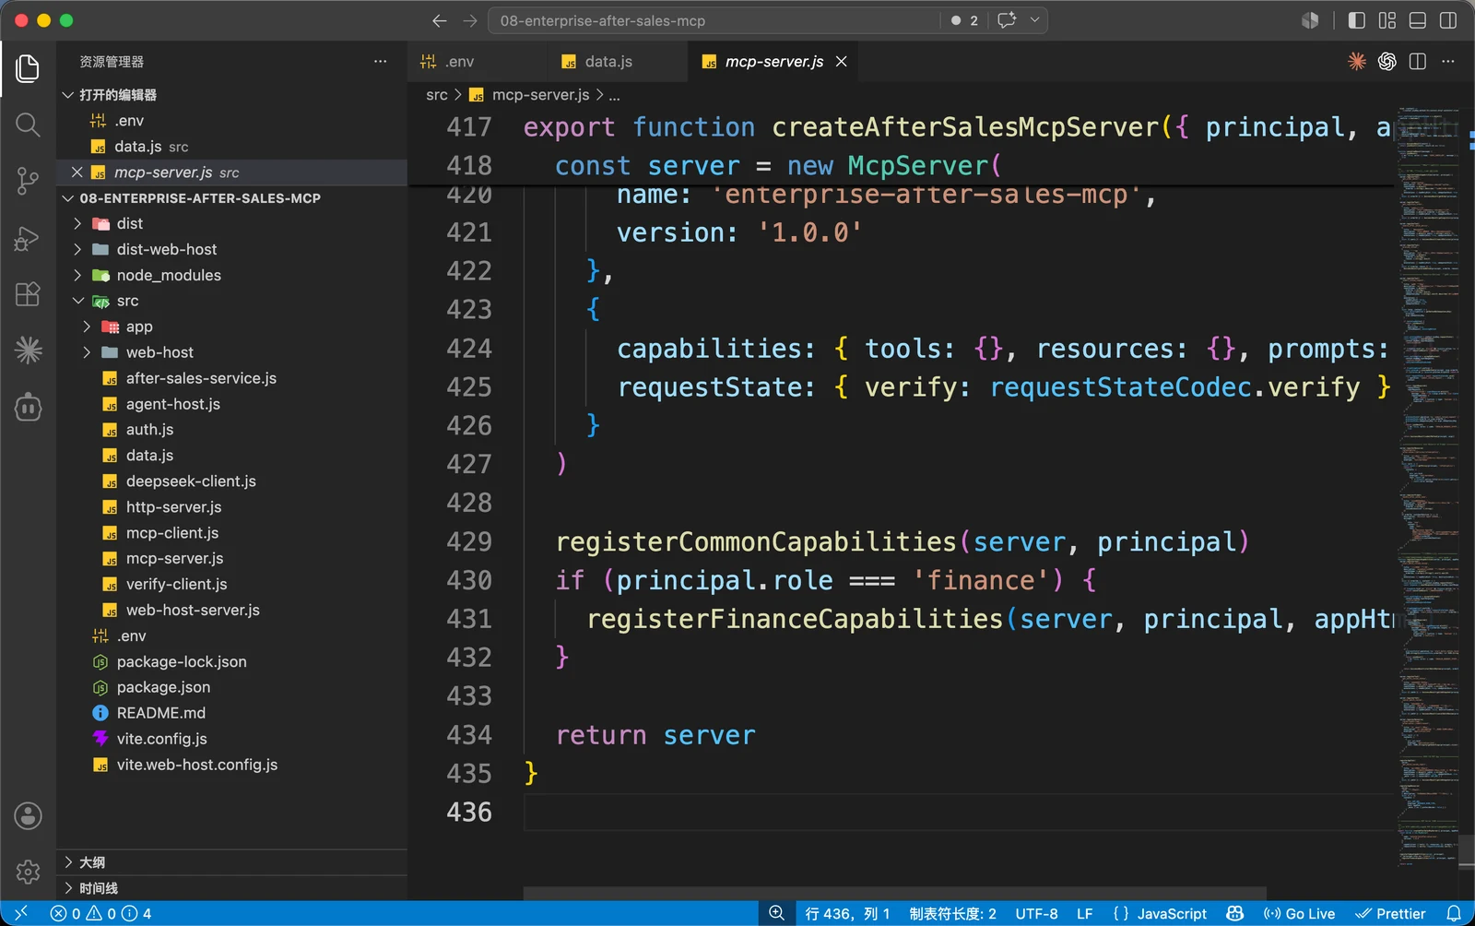1475x926 pixels.
Task: Go back with the navigation arrow
Action: 440,20
